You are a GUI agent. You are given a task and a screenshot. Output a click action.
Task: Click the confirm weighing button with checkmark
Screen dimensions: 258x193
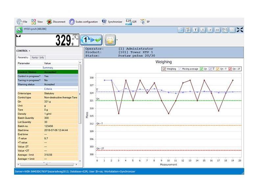point(91,40)
